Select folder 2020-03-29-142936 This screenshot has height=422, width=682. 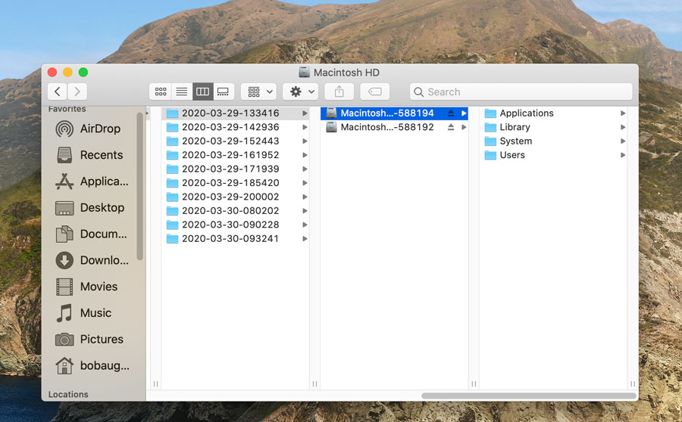point(236,127)
